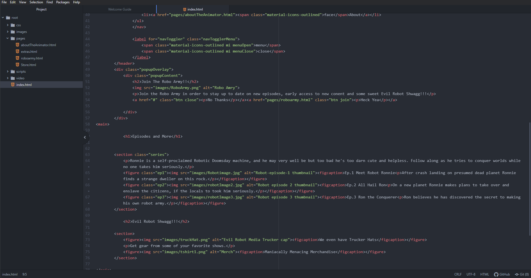Change UTF-8 encoding in status bar
The width and height of the screenshot is (531, 278).
pyautogui.click(x=471, y=274)
